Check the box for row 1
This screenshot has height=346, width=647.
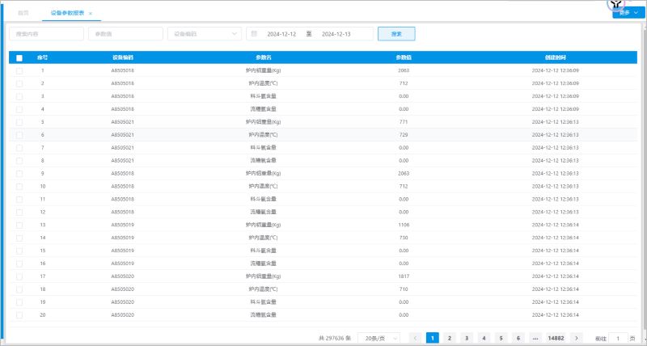[x=19, y=71]
